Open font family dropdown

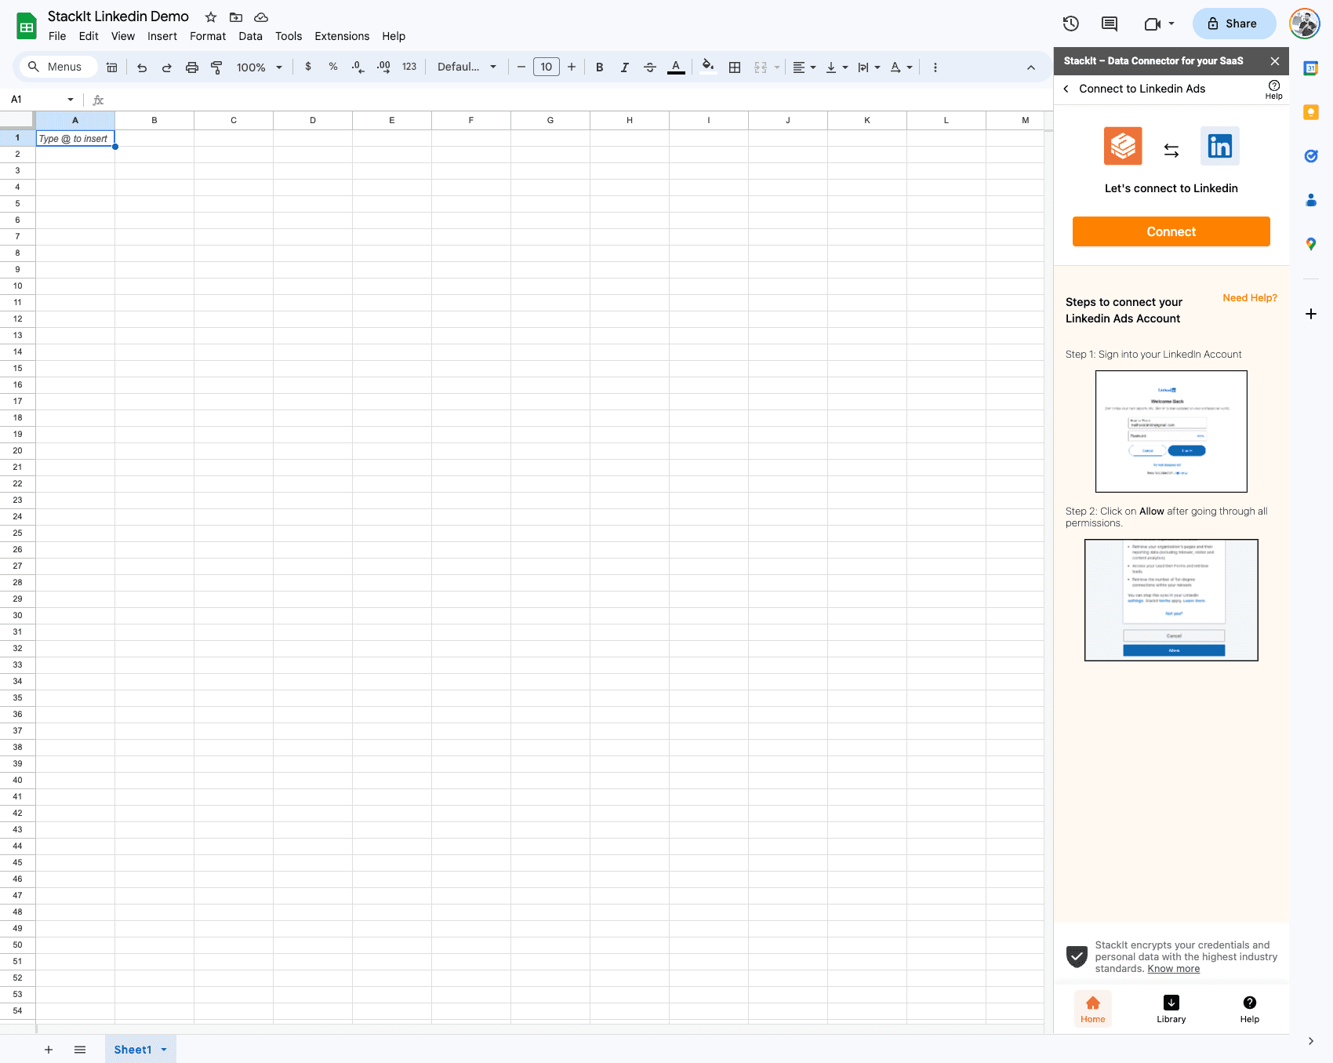tap(467, 67)
